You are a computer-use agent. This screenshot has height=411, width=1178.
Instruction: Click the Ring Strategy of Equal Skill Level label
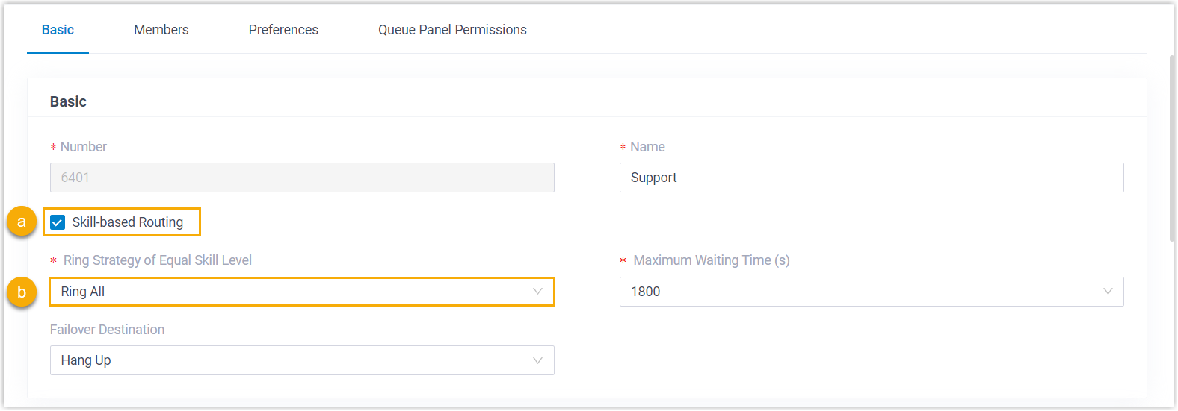(157, 260)
